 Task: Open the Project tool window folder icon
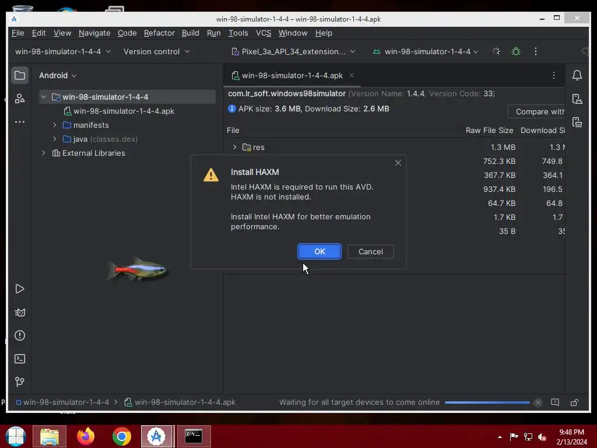point(19,75)
